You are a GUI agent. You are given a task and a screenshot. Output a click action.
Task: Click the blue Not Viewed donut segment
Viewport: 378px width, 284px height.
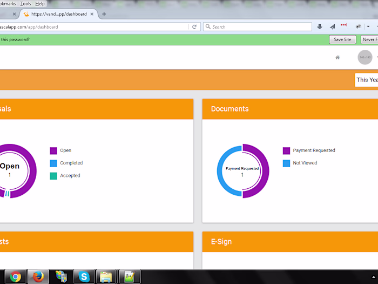click(x=220, y=171)
